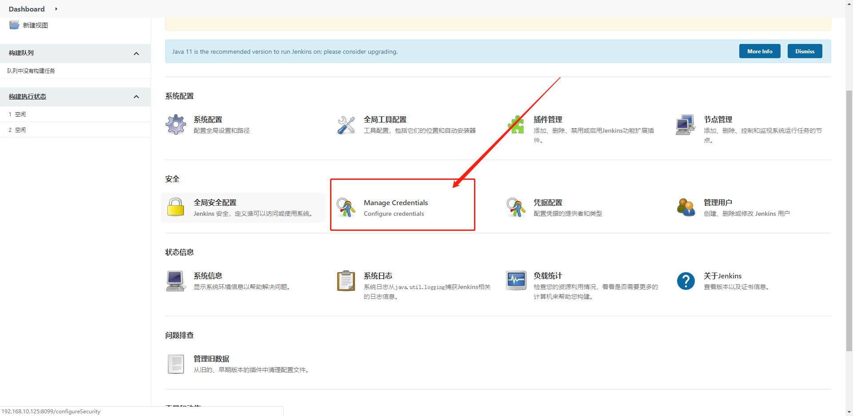The width and height of the screenshot is (853, 416).
Task: Click the Configure credentials description text
Action: pyautogui.click(x=394, y=214)
